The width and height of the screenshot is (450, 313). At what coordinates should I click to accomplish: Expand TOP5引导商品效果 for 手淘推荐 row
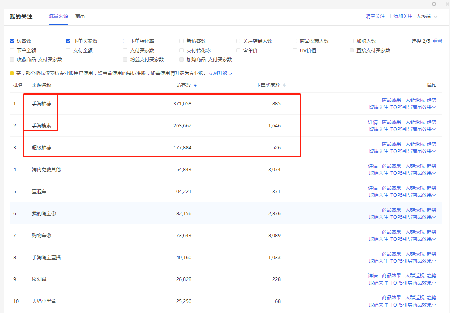pos(413,107)
